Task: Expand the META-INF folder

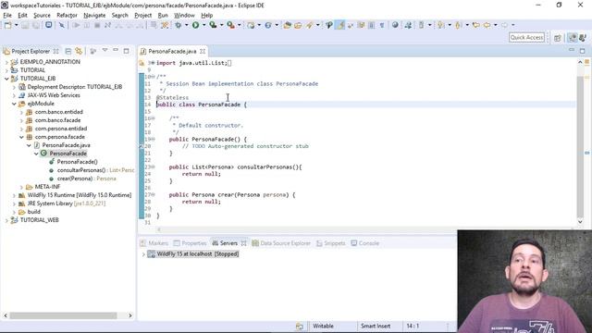Action: coord(21,187)
